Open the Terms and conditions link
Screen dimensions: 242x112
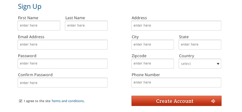(x=68, y=101)
